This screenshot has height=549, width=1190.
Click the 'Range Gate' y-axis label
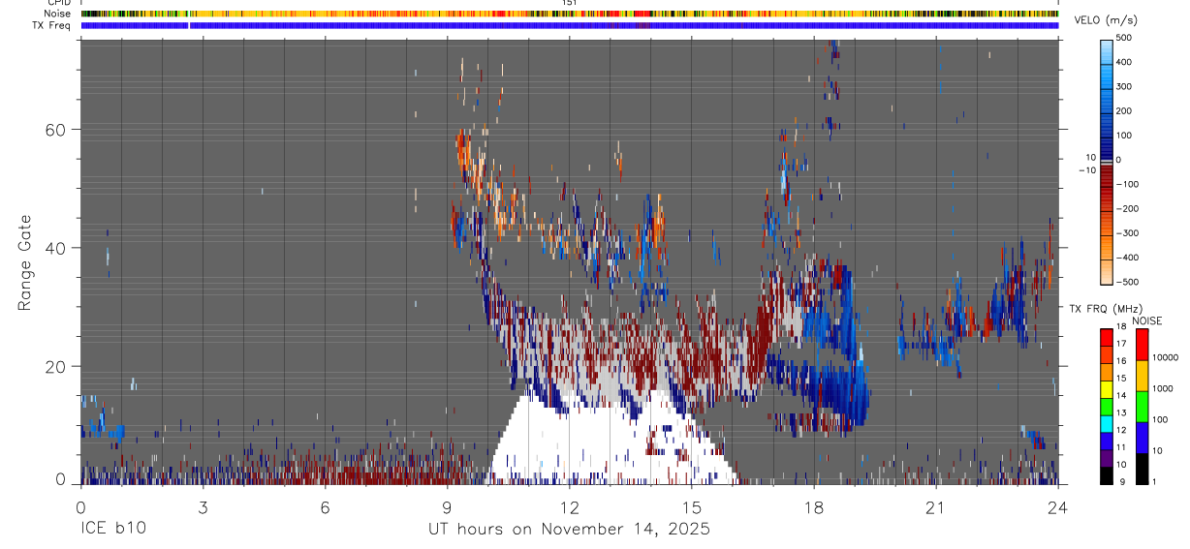point(25,261)
